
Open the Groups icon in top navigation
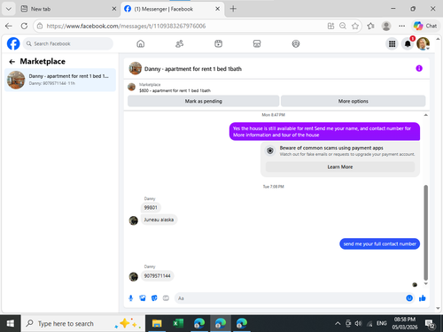tap(296, 43)
